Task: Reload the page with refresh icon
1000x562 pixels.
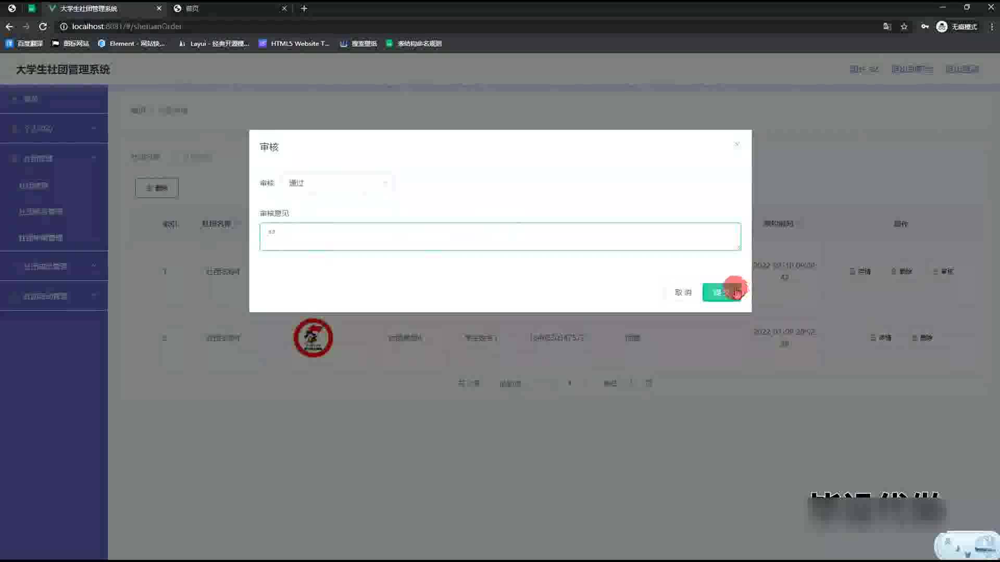Action: pyautogui.click(x=43, y=27)
